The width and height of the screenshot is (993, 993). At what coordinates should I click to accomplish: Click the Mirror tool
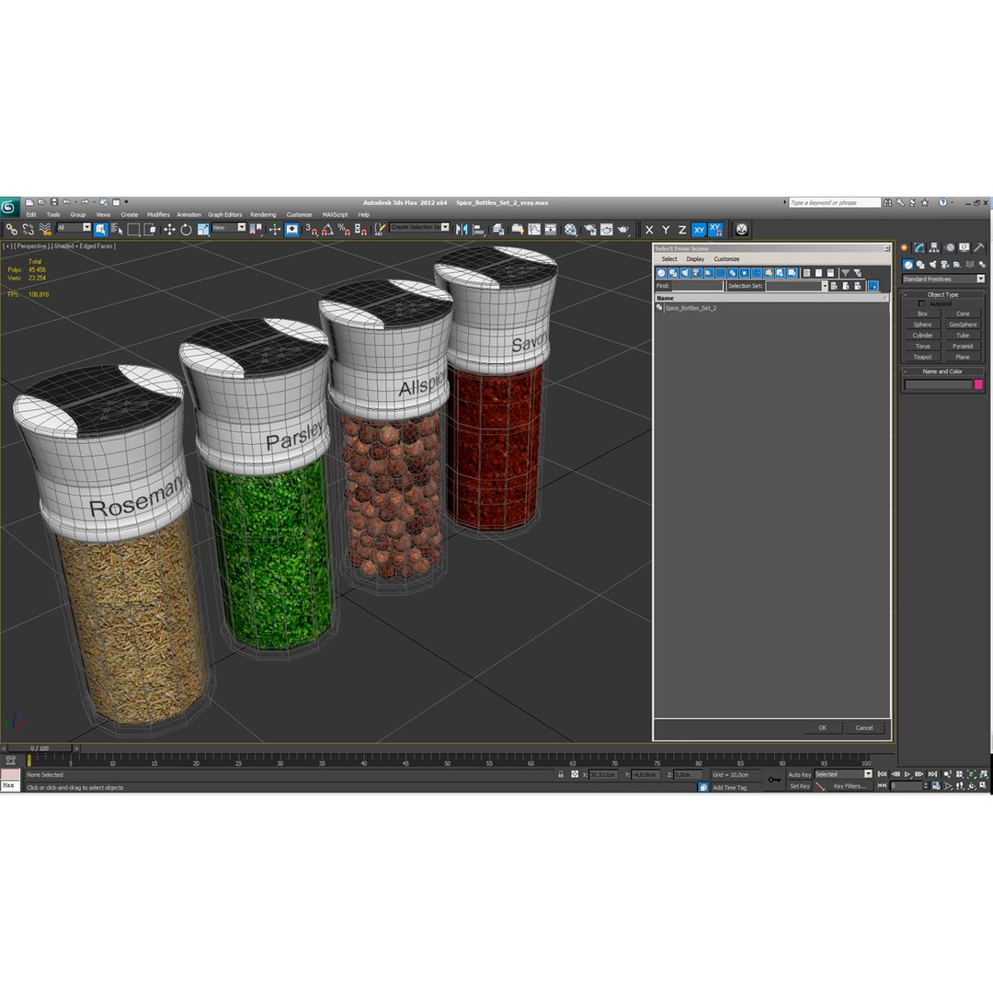pyautogui.click(x=462, y=229)
